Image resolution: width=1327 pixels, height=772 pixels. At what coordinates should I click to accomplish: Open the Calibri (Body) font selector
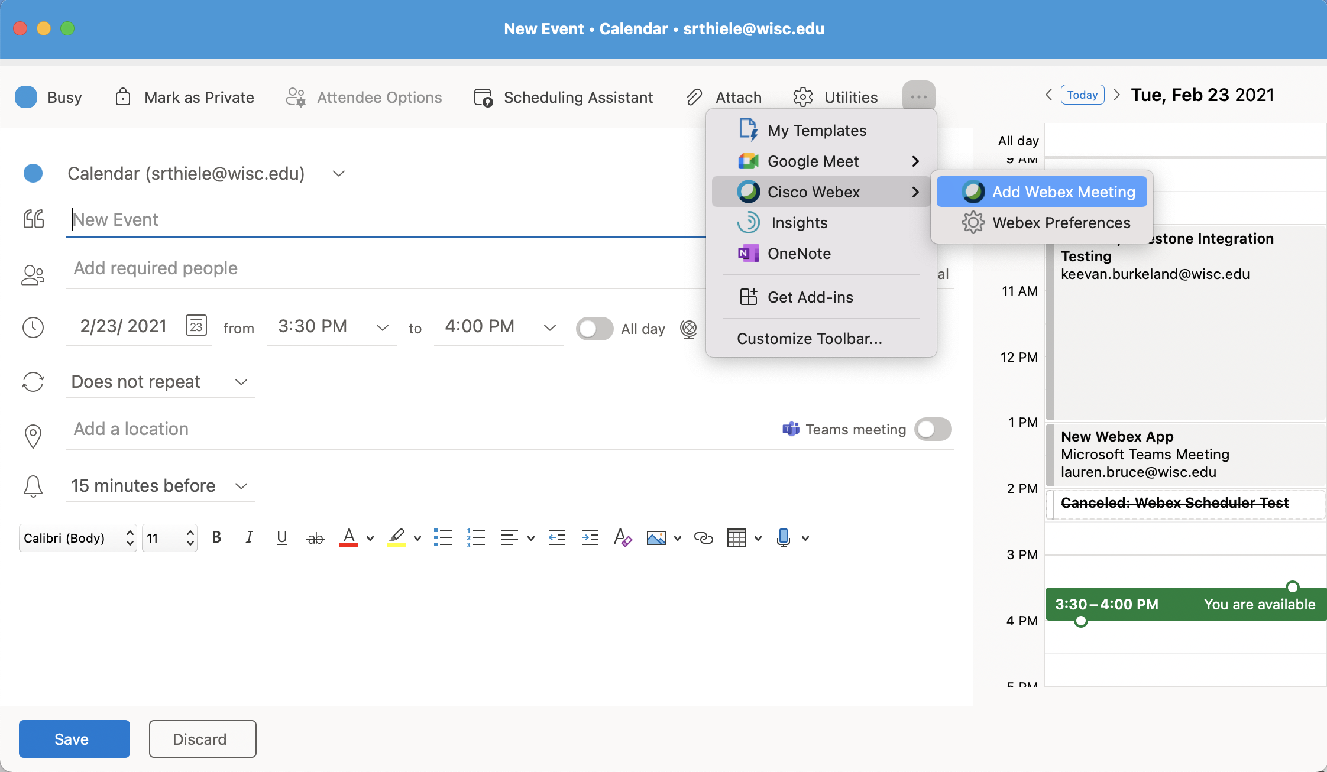click(78, 538)
